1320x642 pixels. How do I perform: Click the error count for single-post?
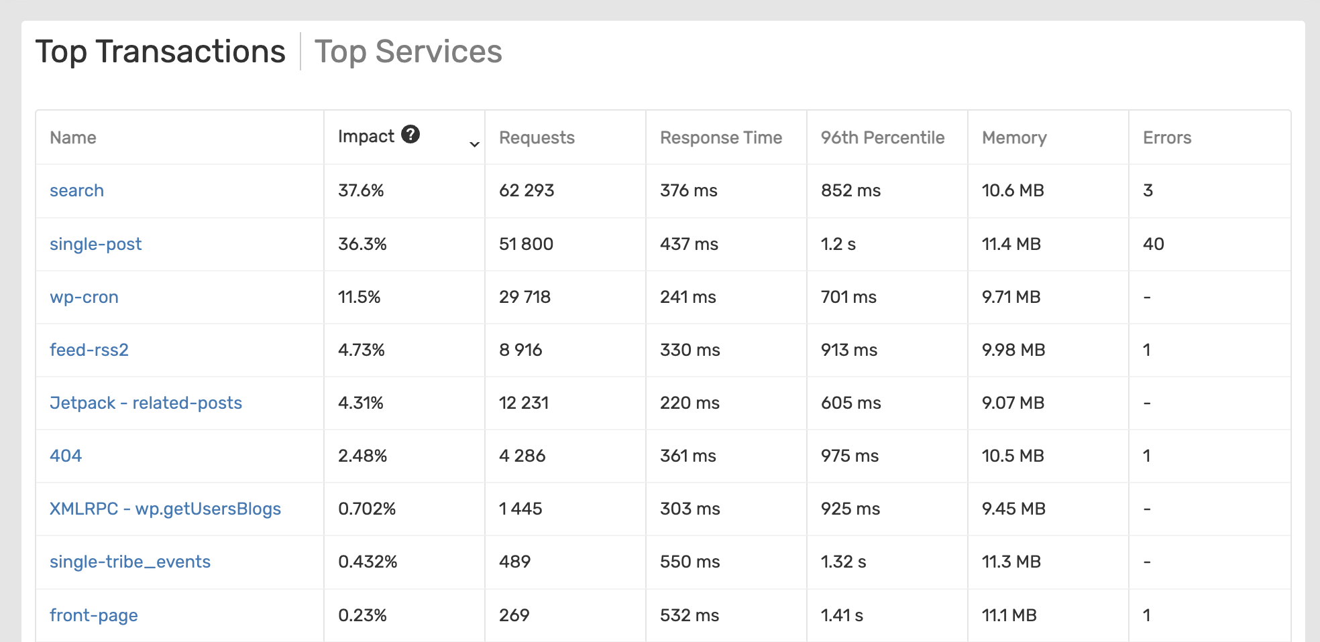pos(1154,244)
